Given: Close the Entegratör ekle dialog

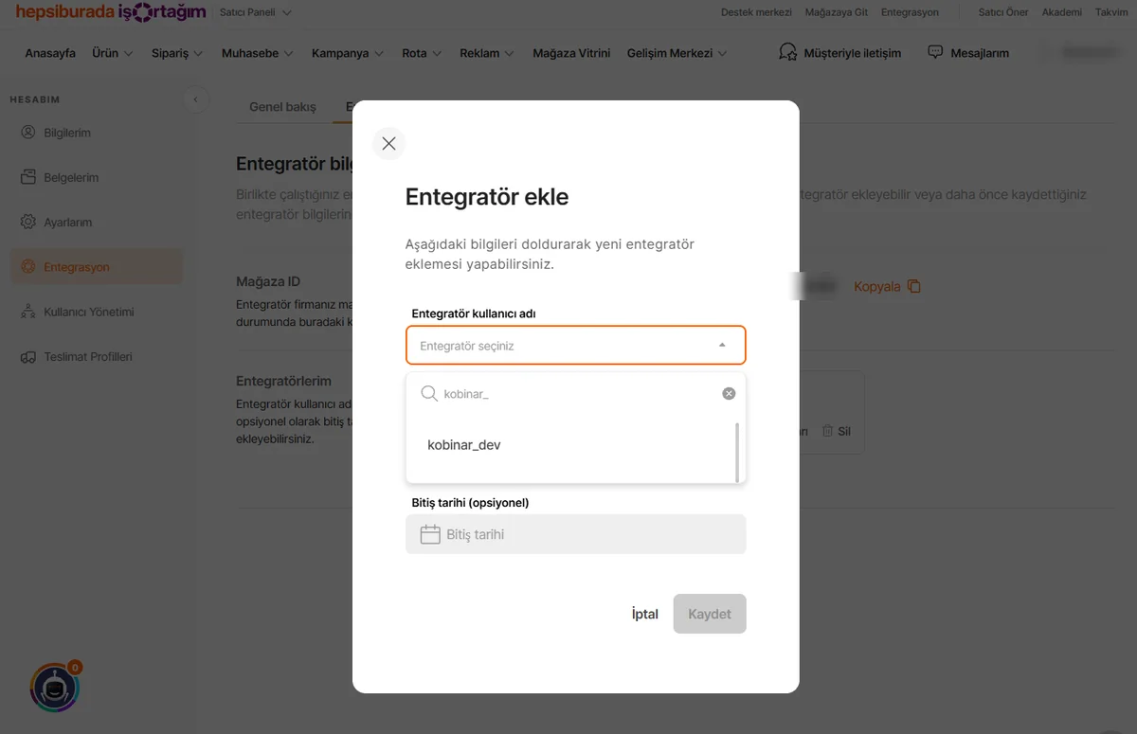Looking at the screenshot, I should coord(388,143).
